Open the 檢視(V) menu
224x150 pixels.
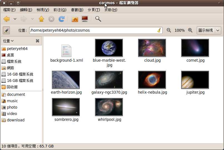[43, 10]
